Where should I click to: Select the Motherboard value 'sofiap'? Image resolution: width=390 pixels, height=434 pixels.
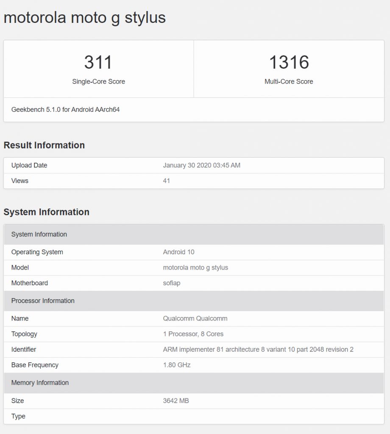pos(171,283)
